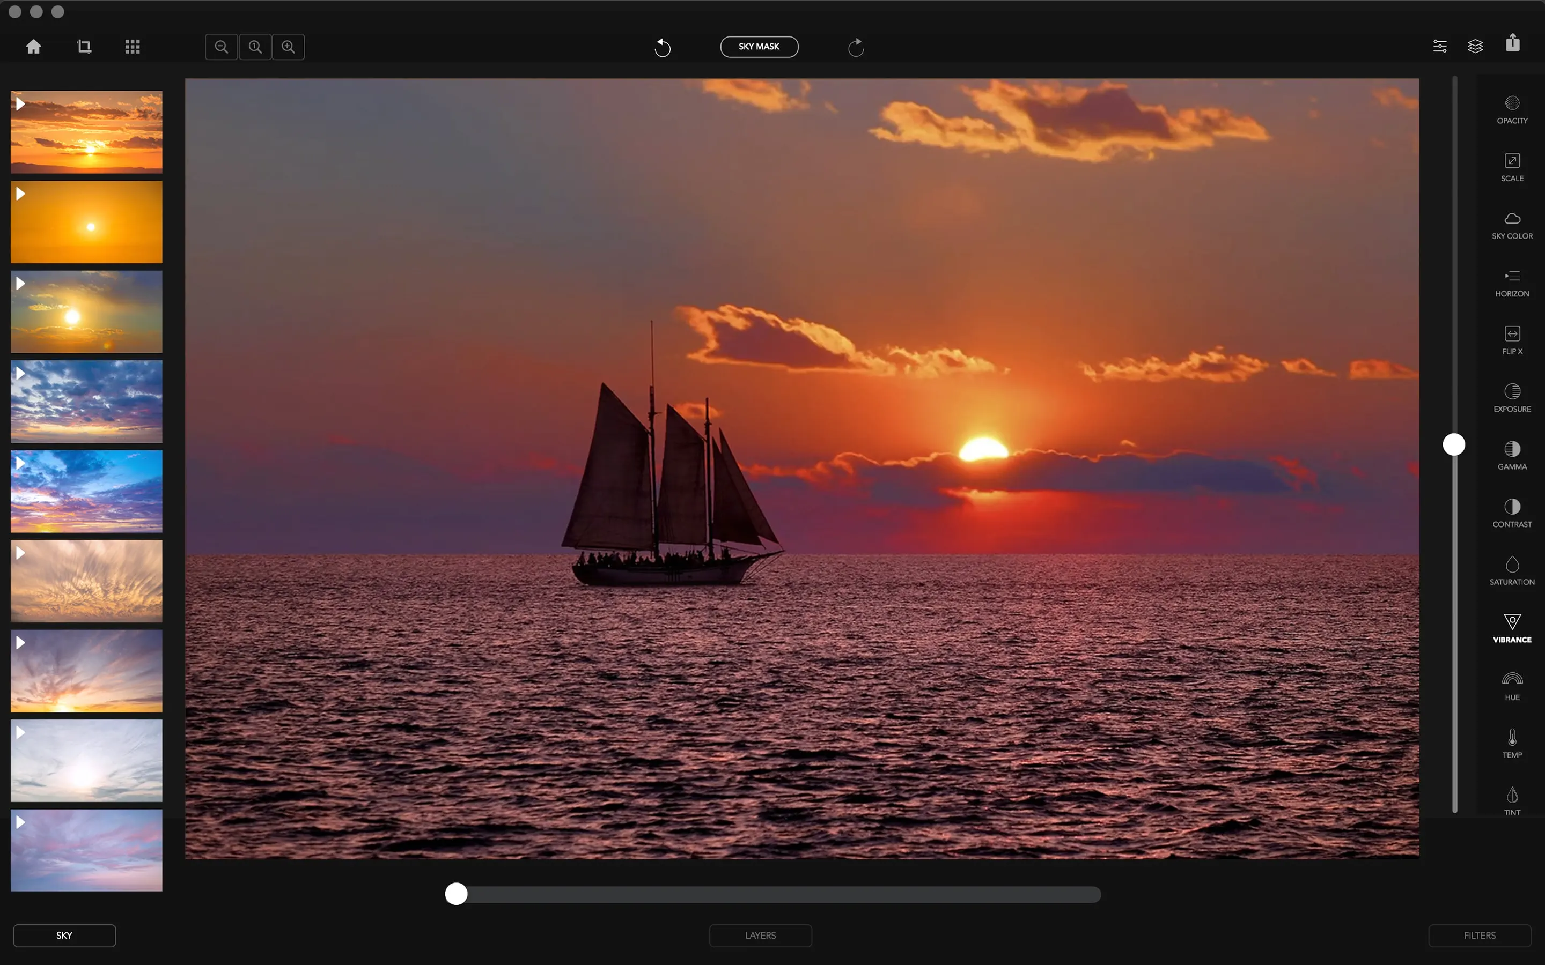This screenshot has width=1545, height=965.
Task: Open the layers stack icon
Action: click(1475, 46)
